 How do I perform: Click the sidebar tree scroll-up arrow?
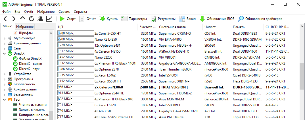pos(51,33)
